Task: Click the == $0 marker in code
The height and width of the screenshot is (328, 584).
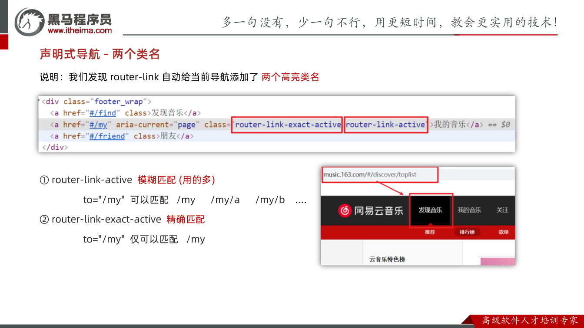Action: (x=499, y=125)
